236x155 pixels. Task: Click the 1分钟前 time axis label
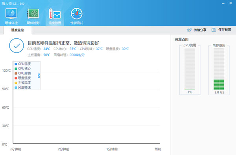[112, 149]
